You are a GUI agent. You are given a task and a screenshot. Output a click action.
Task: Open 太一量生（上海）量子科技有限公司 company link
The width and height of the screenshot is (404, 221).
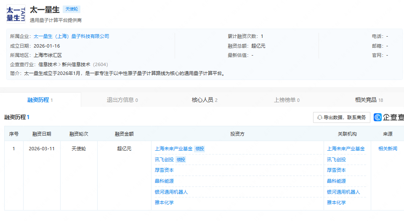tap(71, 37)
